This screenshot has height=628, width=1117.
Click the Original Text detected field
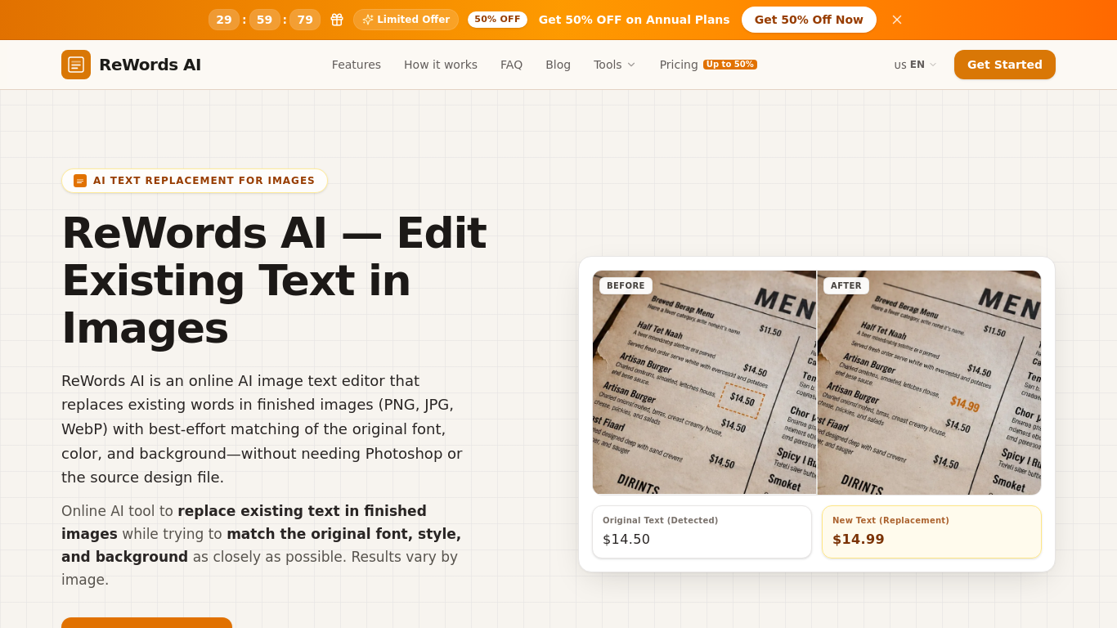(x=702, y=532)
